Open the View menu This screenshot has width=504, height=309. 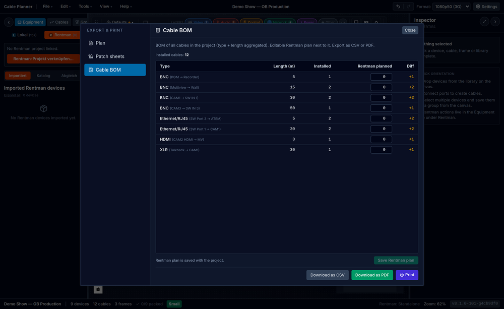[106, 7]
